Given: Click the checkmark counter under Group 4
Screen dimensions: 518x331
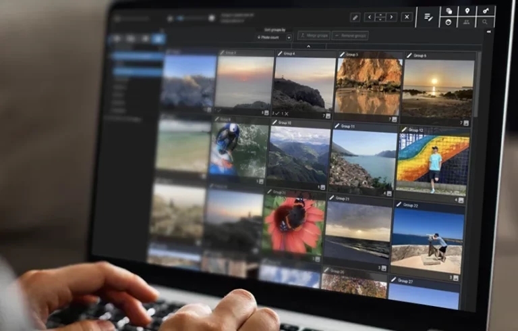Looking at the screenshot, I should click(x=275, y=113).
